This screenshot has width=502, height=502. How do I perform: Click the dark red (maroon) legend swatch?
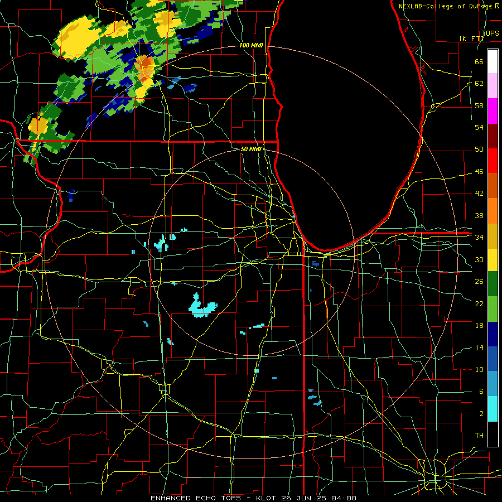493,136
